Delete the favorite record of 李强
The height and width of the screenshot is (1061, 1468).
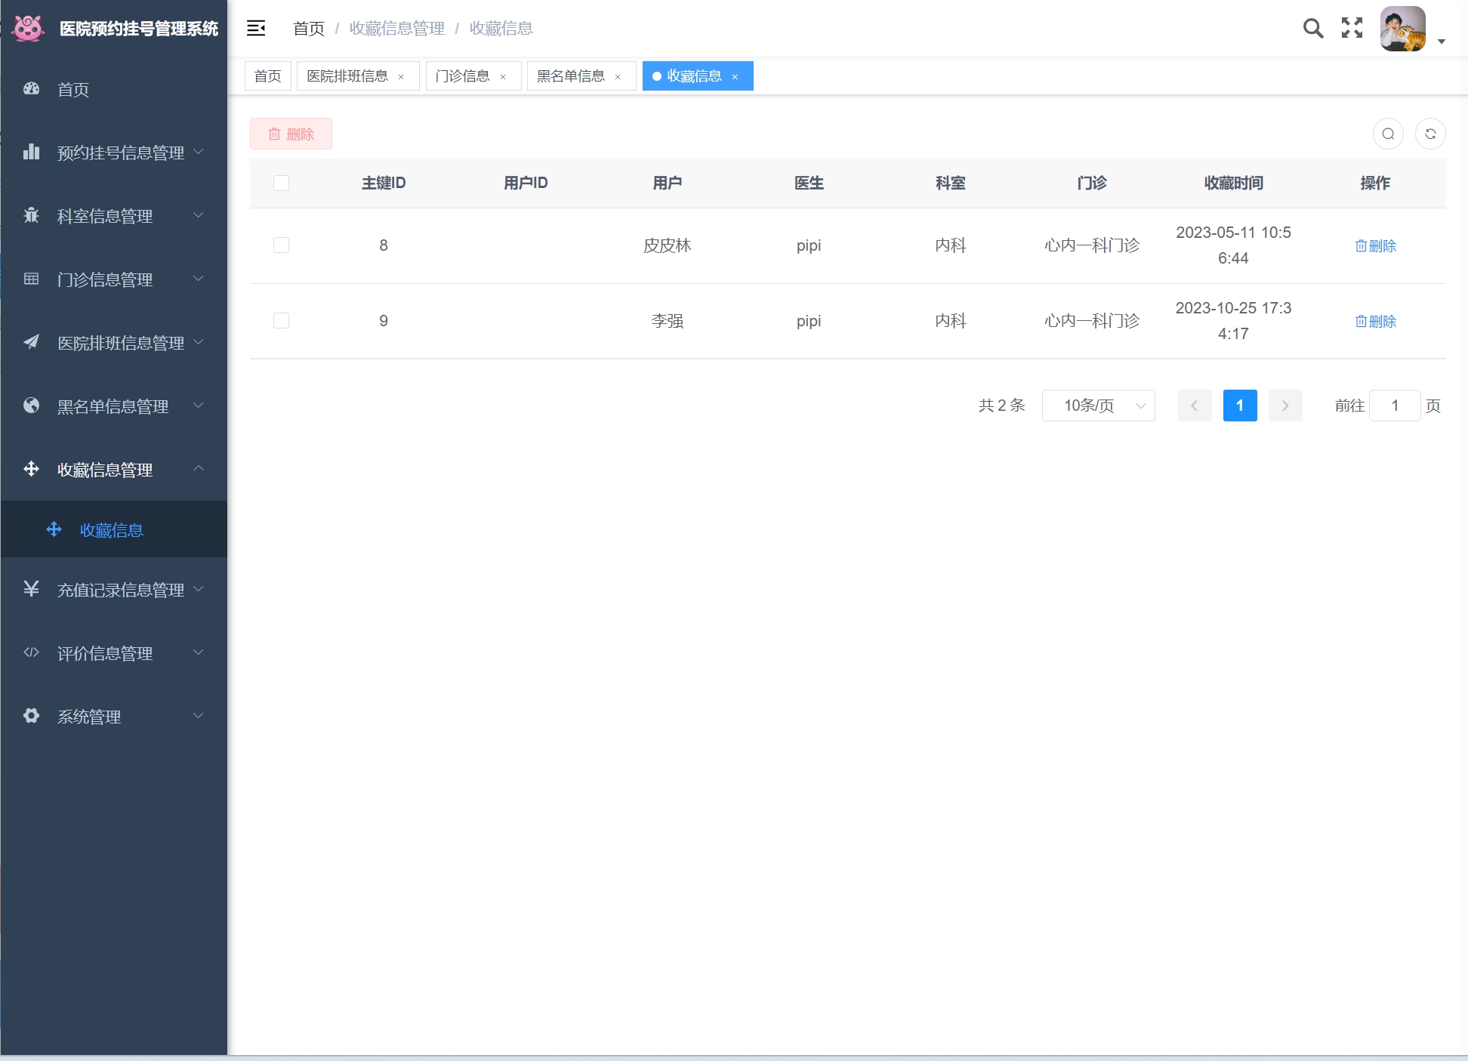pyautogui.click(x=1375, y=321)
